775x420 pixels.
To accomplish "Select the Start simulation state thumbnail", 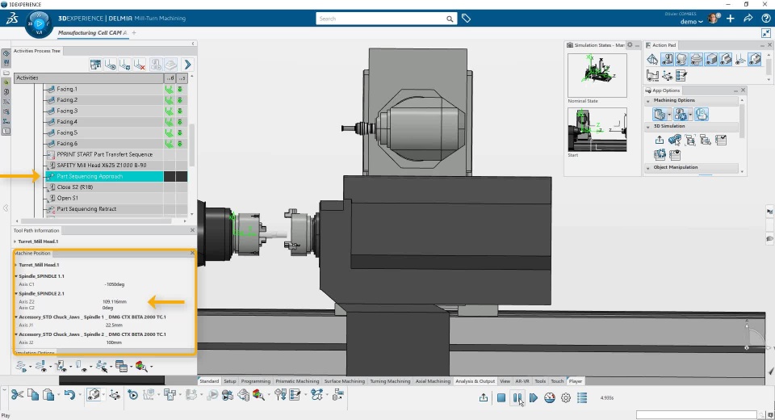I will pos(597,129).
